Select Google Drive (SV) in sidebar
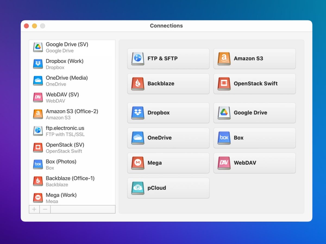This screenshot has width=326, height=244. tap(67, 47)
